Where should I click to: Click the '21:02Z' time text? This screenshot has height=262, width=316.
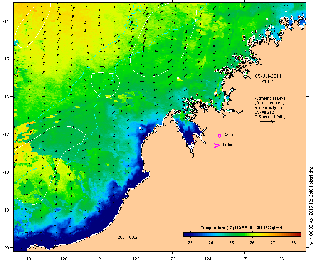(269, 82)
